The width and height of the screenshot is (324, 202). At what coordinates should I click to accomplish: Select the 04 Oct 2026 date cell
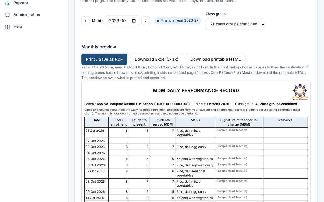coord(96,153)
